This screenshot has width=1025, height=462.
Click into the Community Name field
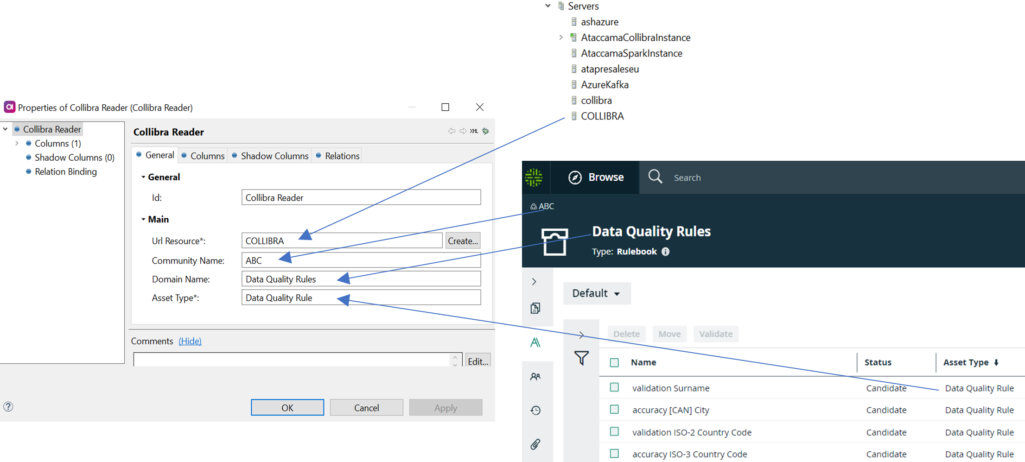click(361, 260)
